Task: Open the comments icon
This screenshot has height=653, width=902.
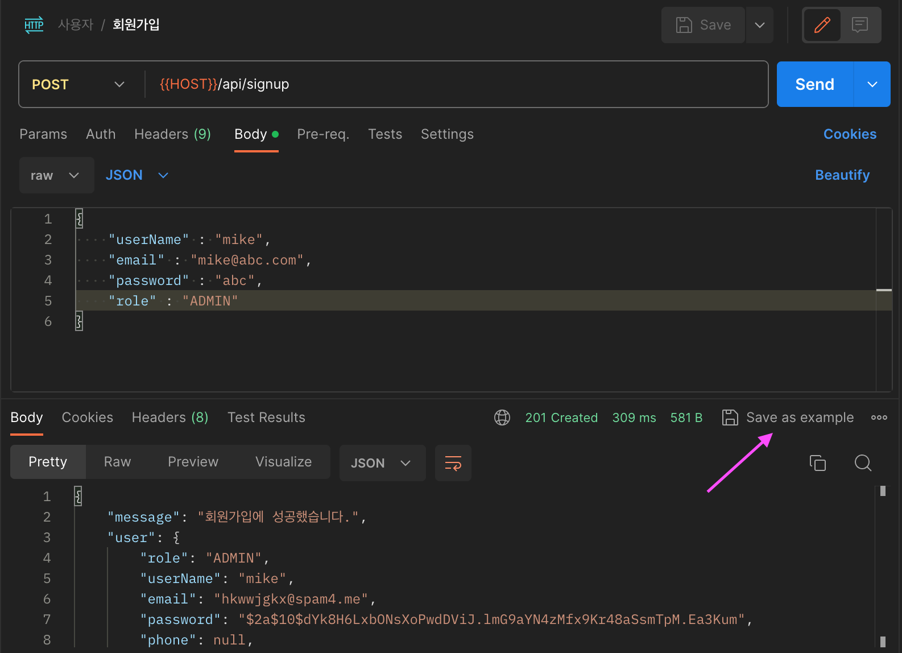Action: coord(859,25)
